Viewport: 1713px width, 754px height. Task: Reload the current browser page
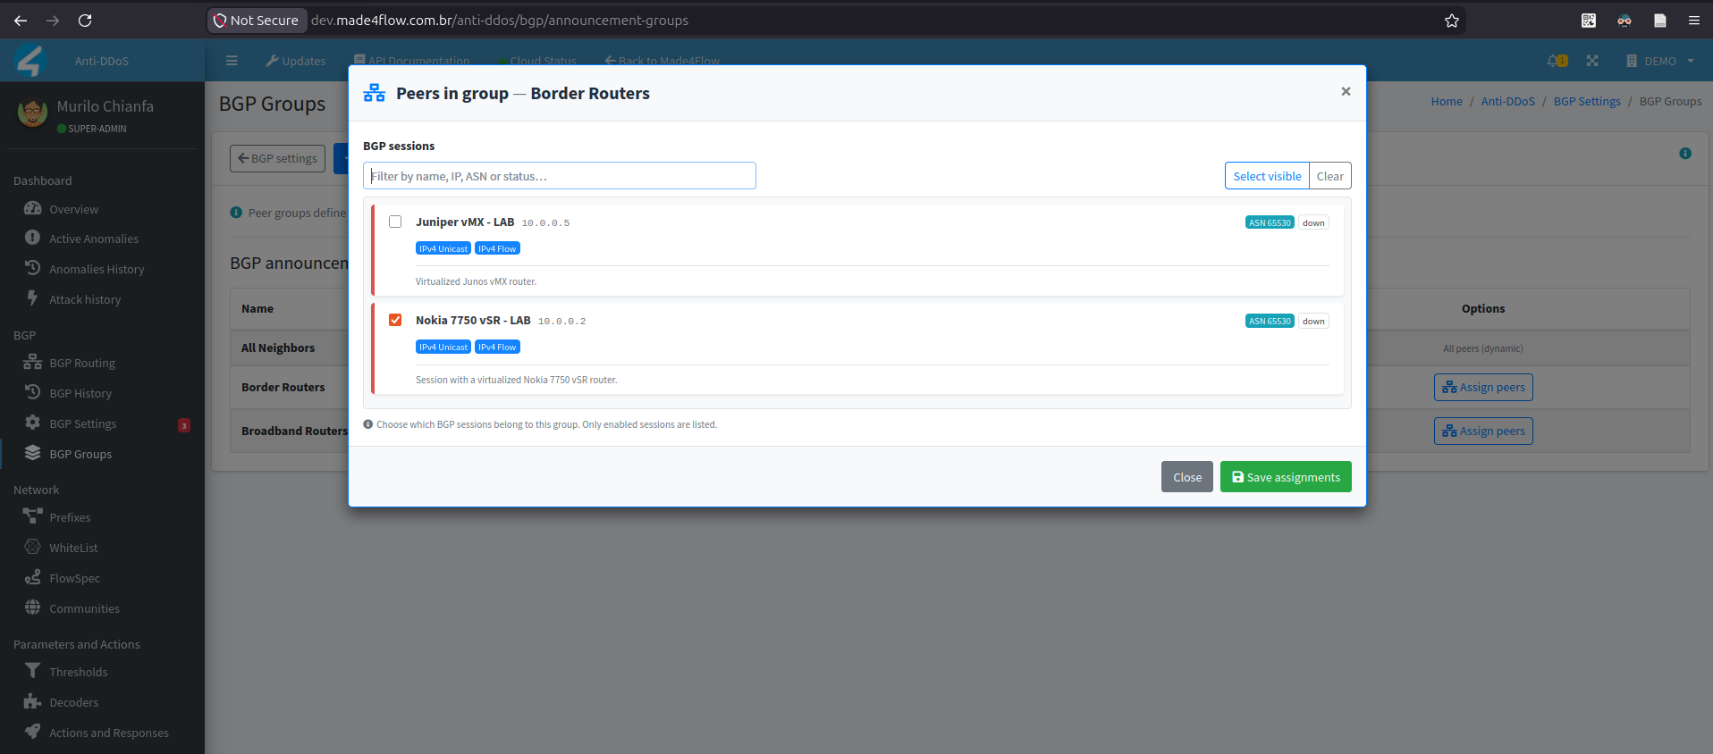pyautogui.click(x=85, y=21)
